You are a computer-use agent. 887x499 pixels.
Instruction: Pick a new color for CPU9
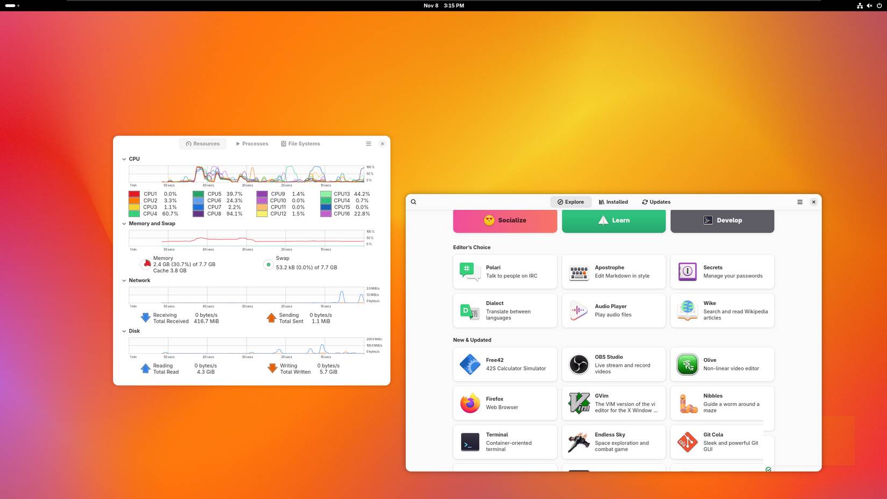tap(262, 194)
